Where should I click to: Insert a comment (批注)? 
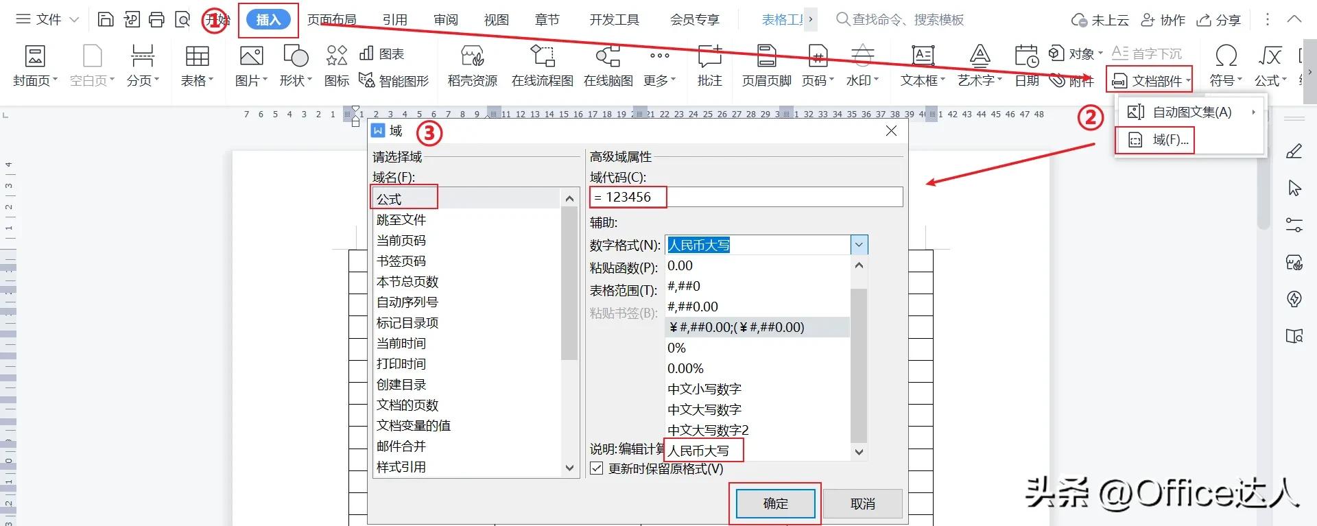point(710,66)
